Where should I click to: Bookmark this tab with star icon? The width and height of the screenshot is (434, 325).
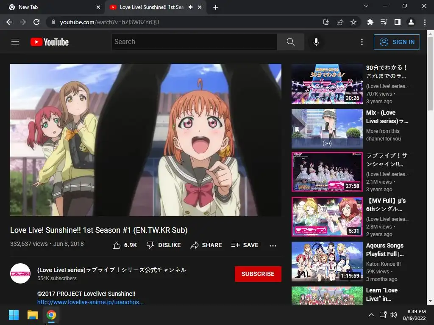[x=353, y=22]
